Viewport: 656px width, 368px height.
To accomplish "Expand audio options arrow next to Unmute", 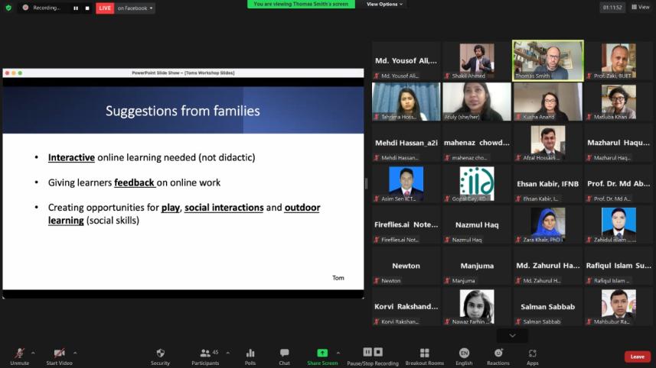I will click(32, 353).
